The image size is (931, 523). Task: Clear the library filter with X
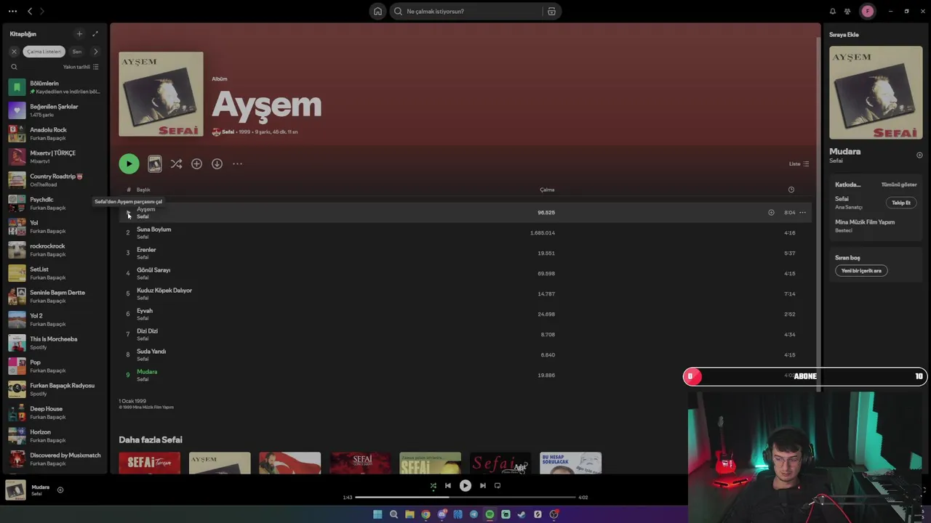[x=14, y=52]
